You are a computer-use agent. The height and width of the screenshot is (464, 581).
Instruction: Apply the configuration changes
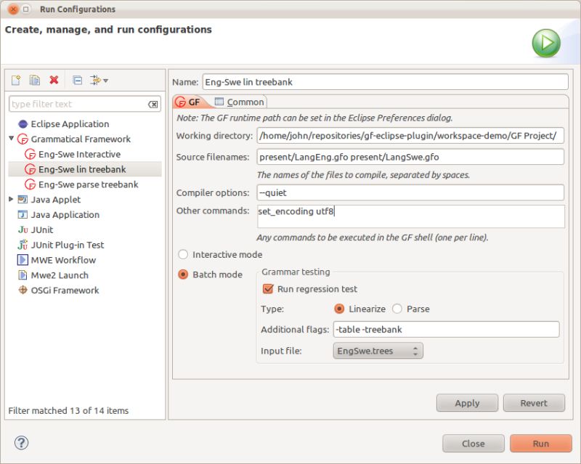click(467, 403)
